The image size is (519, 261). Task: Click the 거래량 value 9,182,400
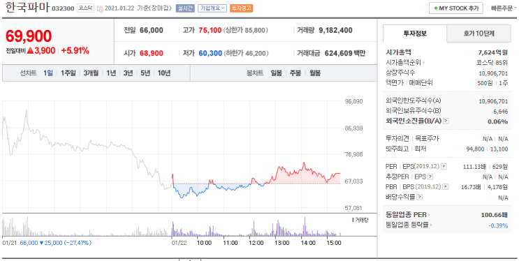335,31
